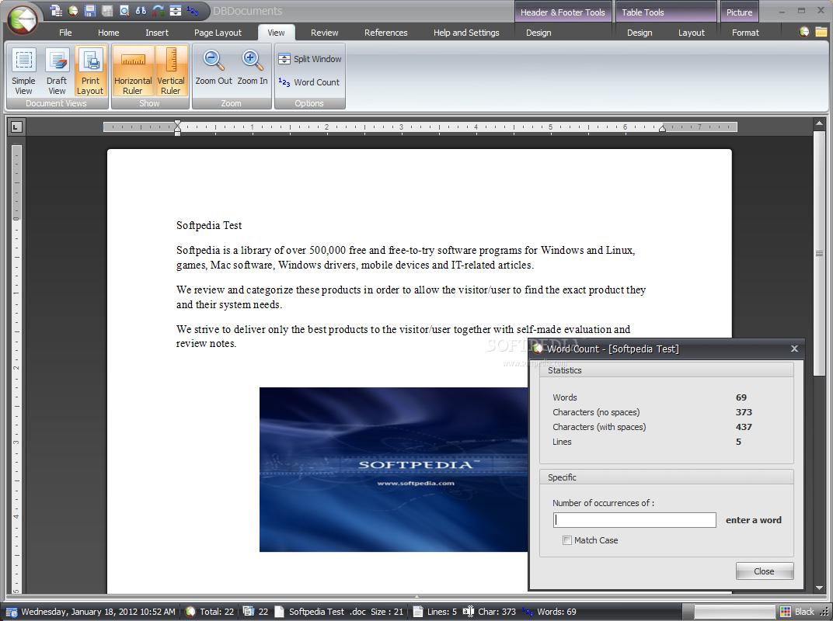Open Print Preview magnifier icon in quick access toolbar
This screenshot has height=621, width=833.
pyautogui.click(x=124, y=10)
